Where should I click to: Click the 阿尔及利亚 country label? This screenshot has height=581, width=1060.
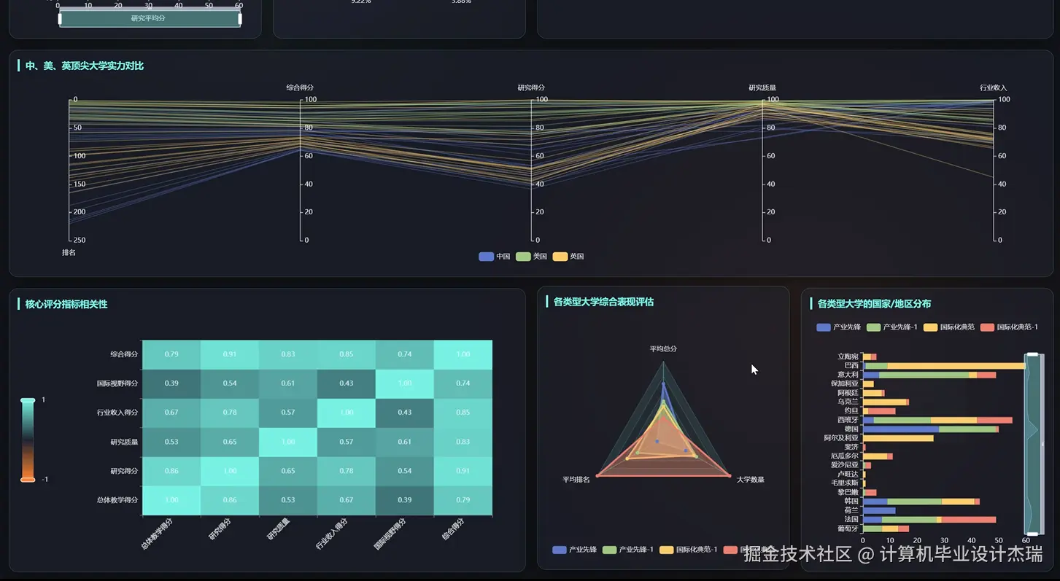(841, 438)
